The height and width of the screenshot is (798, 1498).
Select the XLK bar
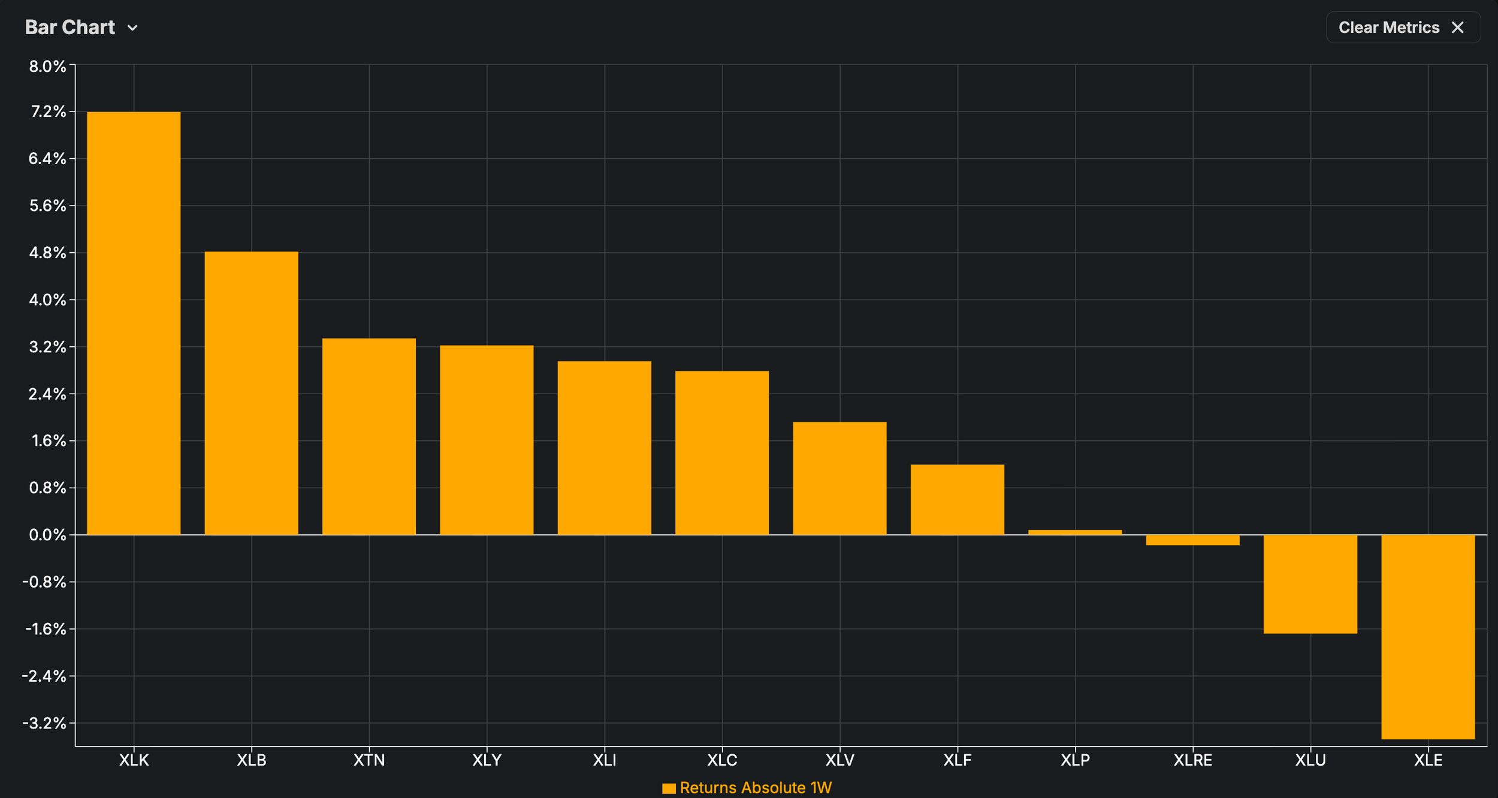[x=134, y=323]
